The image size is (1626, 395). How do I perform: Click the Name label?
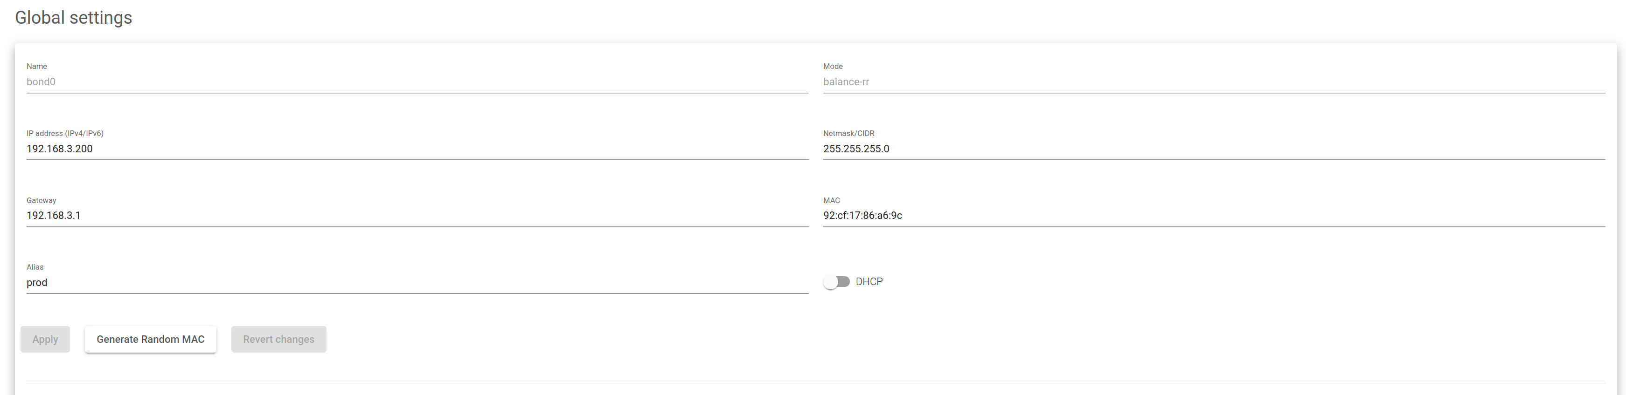(x=36, y=66)
